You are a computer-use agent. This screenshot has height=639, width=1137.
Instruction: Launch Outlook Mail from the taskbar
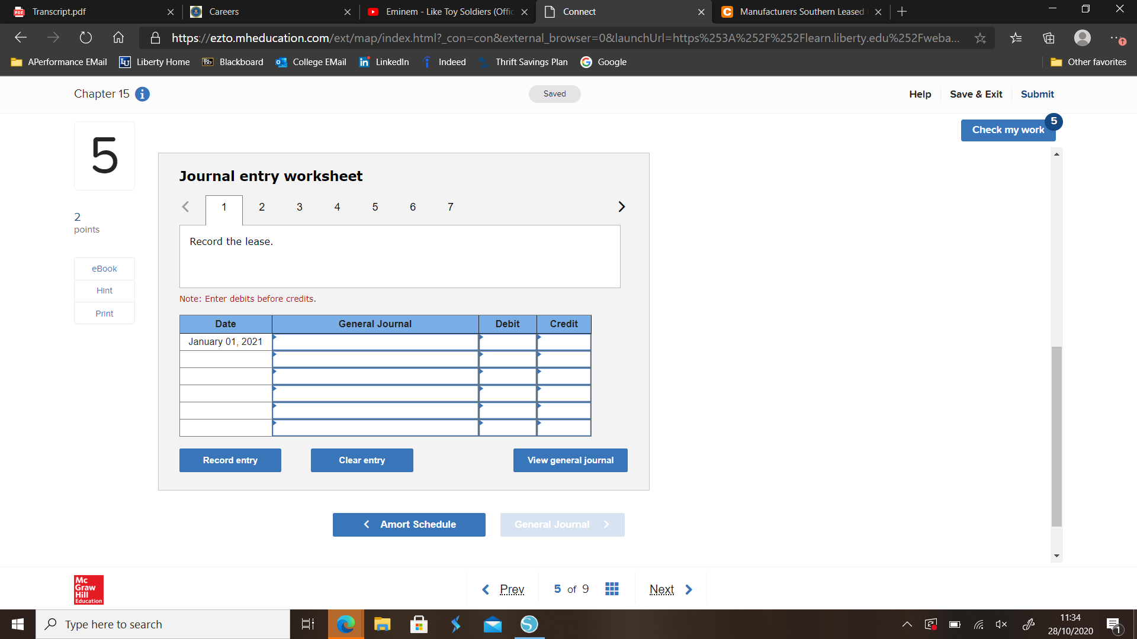coord(492,624)
